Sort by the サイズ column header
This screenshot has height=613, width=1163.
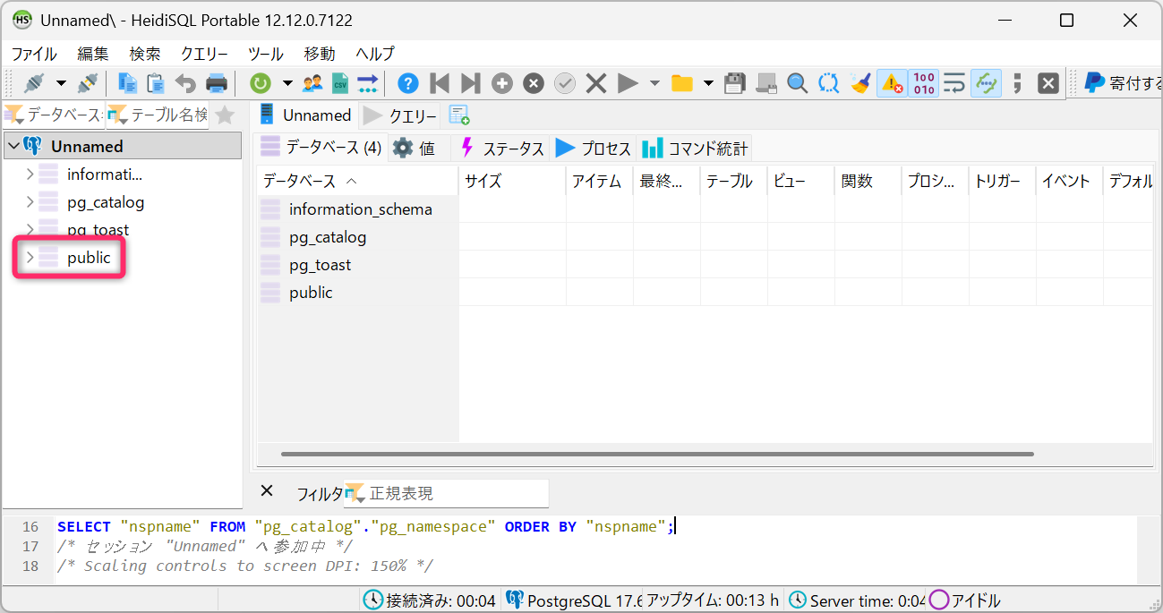510,181
